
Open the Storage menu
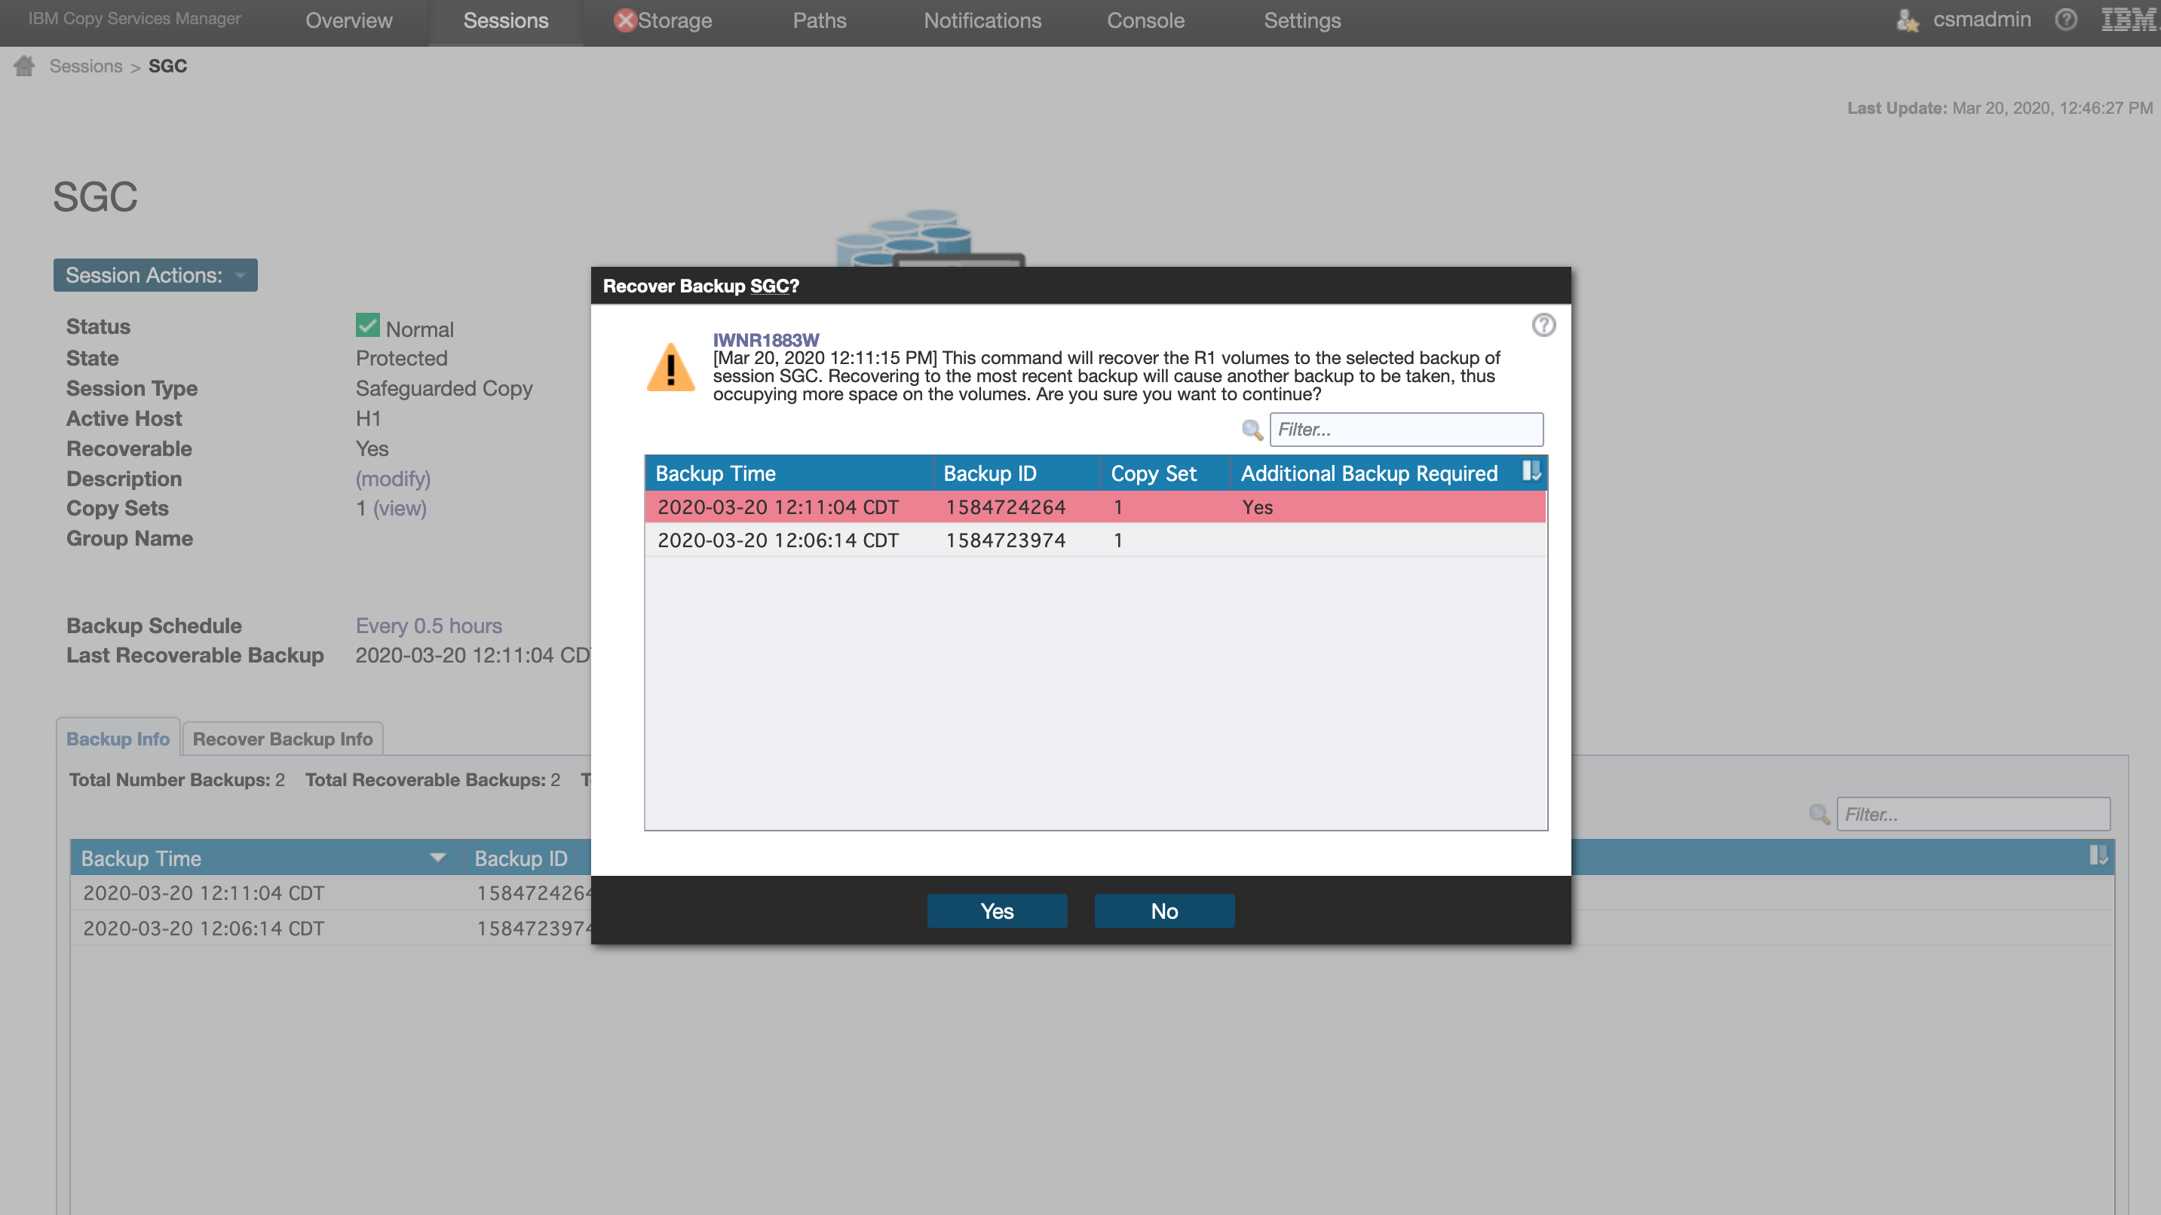coord(675,21)
